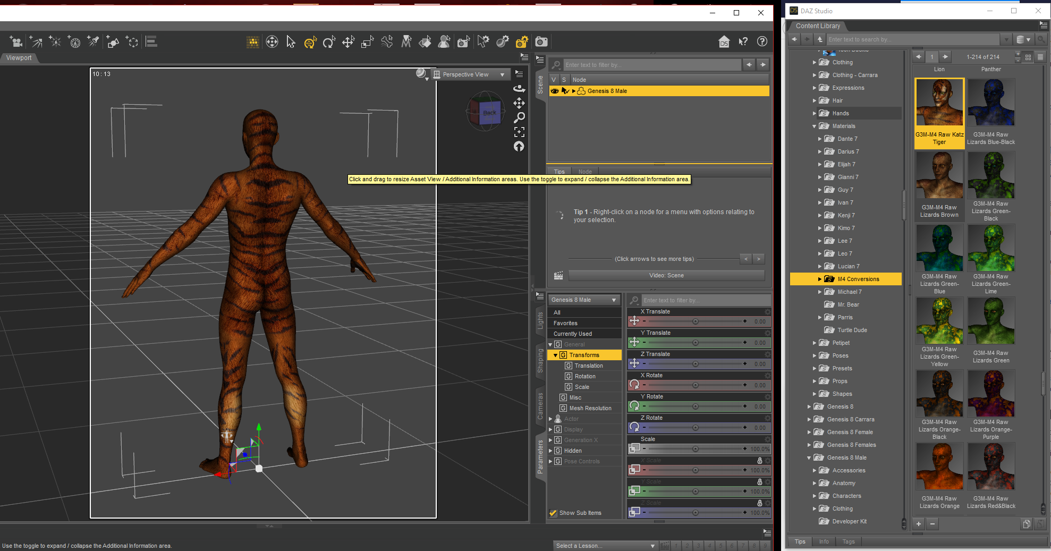This screenshot has height=551, width=1051.
Task: Click the Video: Scene button
Action: tap(666, 275)
